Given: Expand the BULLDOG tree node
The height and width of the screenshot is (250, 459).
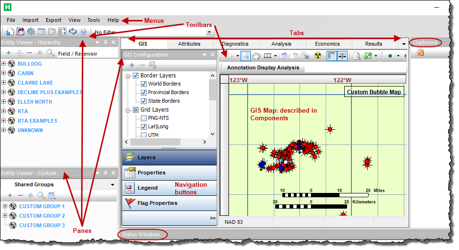Looking at the screenshot, I should (3, 63).
